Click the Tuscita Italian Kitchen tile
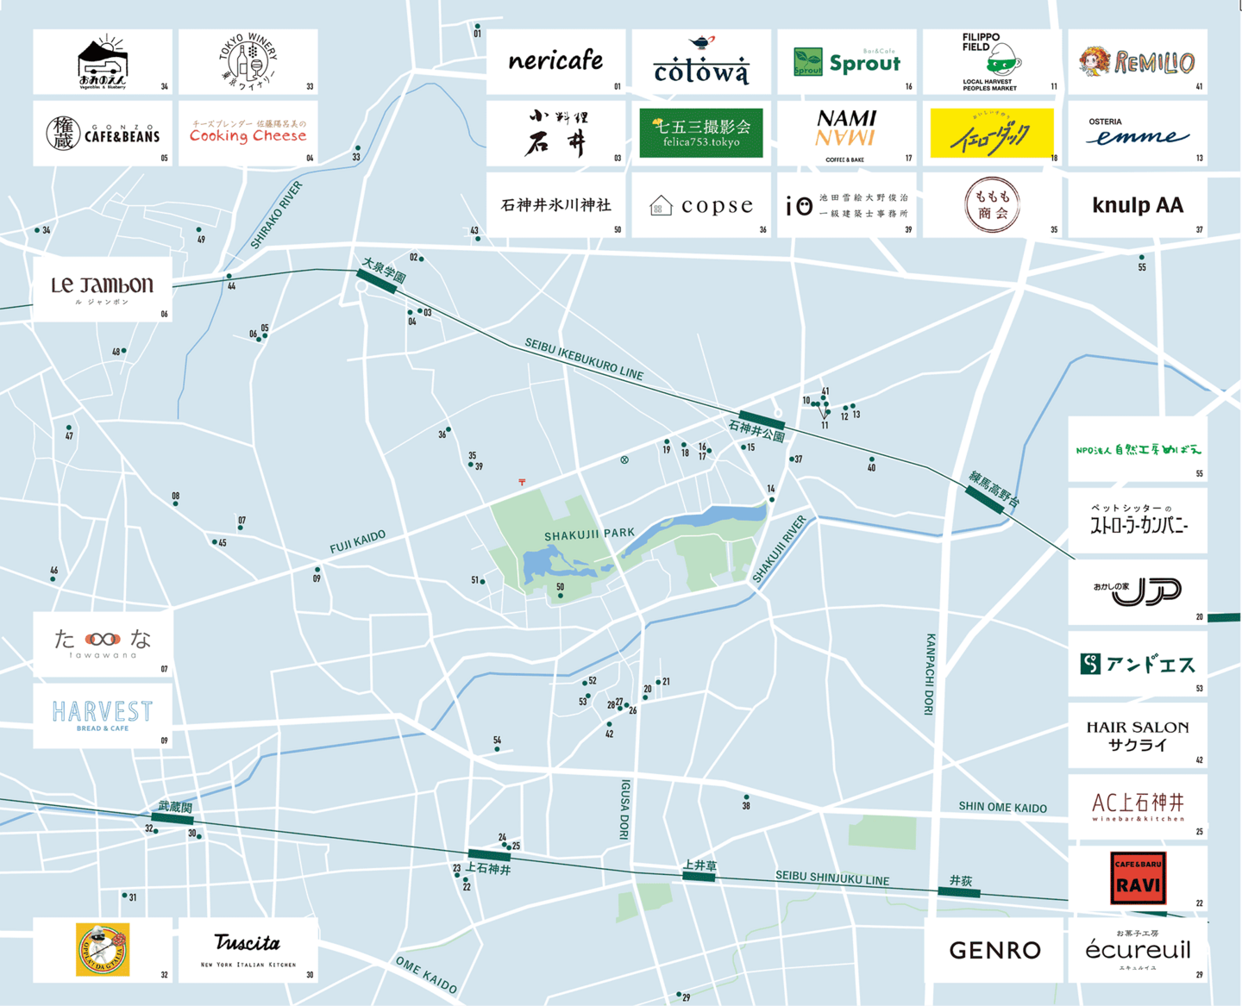The image size is (1242, 1006). 248,949
